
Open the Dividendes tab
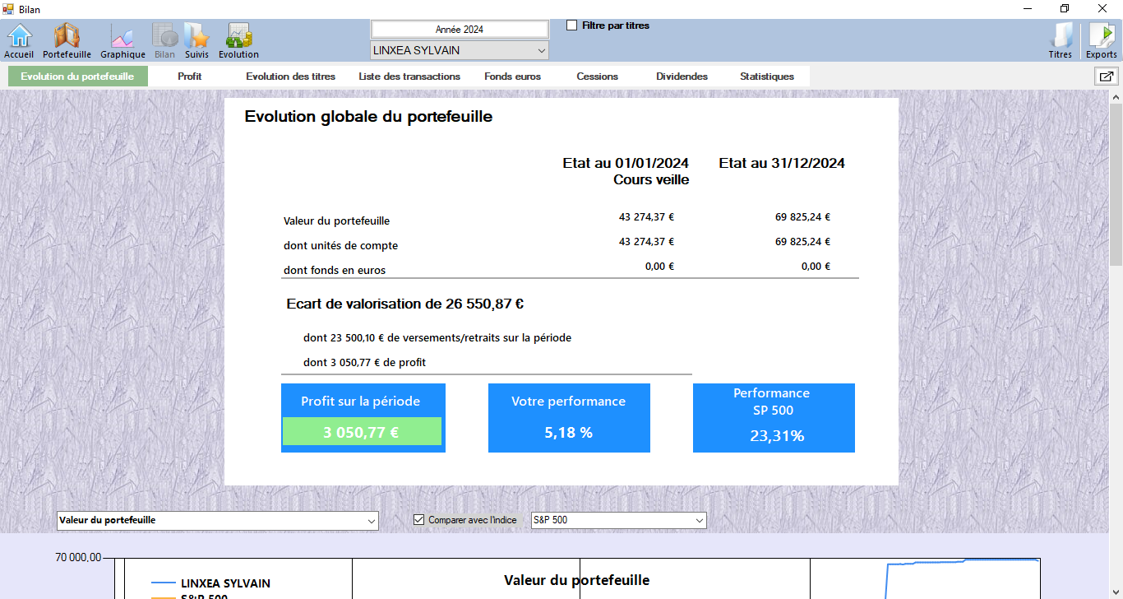pyautogui.click(x=682, y=77)
